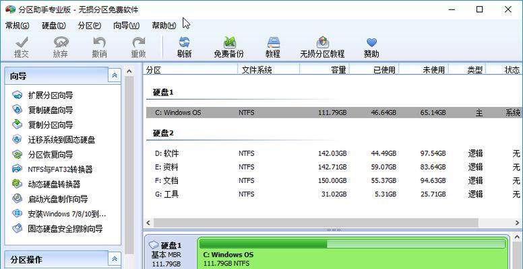Select the C: Windows OS partition row
This screenshot has height=269, width=523.
coord(334,112)
